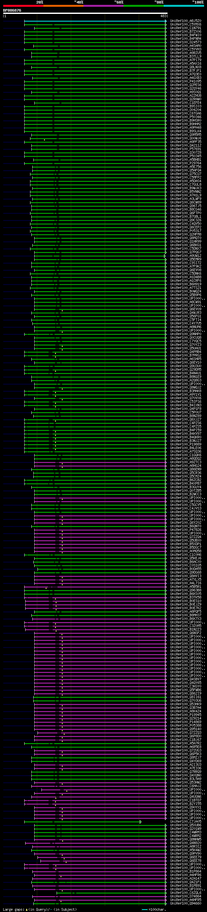
Task: Click label UniRef100_B6H919
Action: 185,284
